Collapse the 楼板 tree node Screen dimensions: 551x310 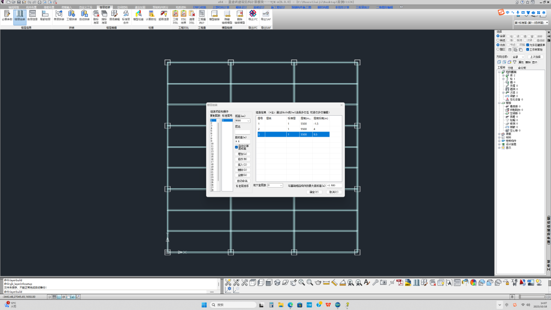(x=499, y=103)
